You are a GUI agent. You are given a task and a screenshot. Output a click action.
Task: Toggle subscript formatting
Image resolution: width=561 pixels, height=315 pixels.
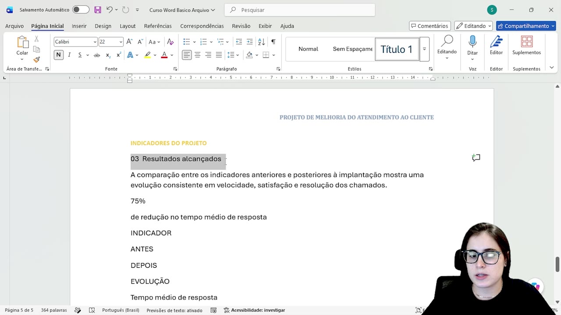pyautogui.click(x=108, y=55)
